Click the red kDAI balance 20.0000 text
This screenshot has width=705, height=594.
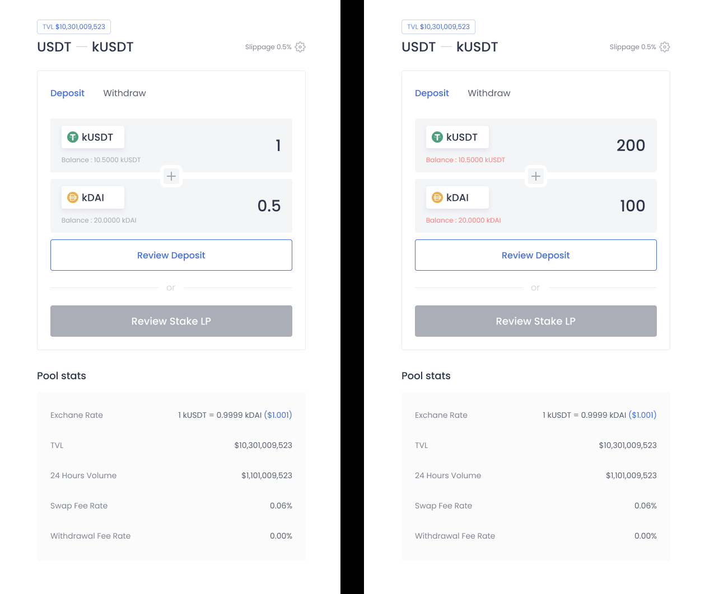point(463,220)
